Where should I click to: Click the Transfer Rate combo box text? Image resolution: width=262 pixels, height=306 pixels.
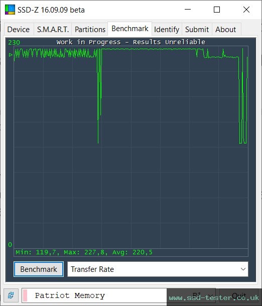(x=92, y=269)
